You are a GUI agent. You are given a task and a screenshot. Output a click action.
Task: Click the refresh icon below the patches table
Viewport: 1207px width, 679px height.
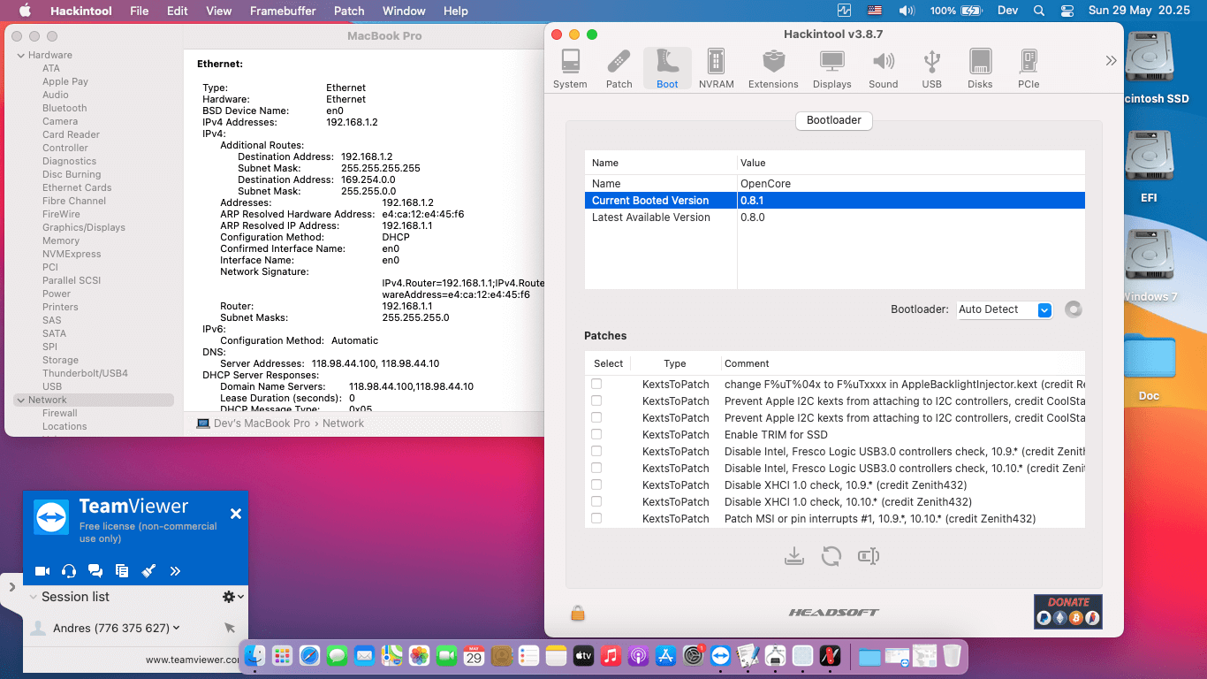click(831, 556)
